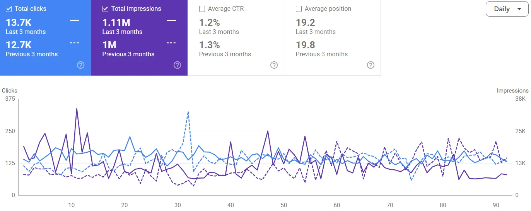The height and width of the screenshot is (211, 531).
Task: Click Last 3 months under Average CTR
Action: click(x=219, y=32)
